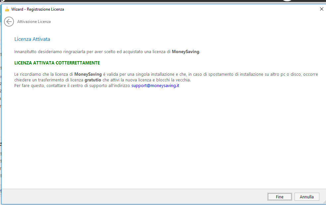Image resolution: width=326 pixels, height=205 pixels.
Task: Click the wizard app icon in the title bar
Action: [x=7, y=9]
